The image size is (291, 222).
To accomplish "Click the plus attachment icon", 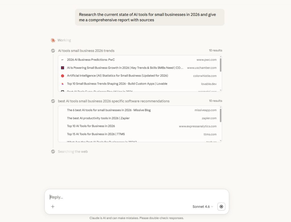I will (x=53, y=207).
